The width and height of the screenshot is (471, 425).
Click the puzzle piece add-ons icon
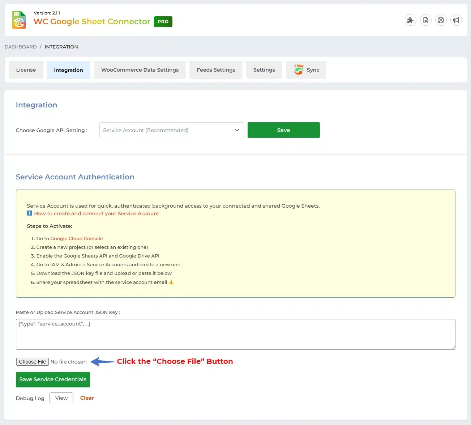[410, 20]
